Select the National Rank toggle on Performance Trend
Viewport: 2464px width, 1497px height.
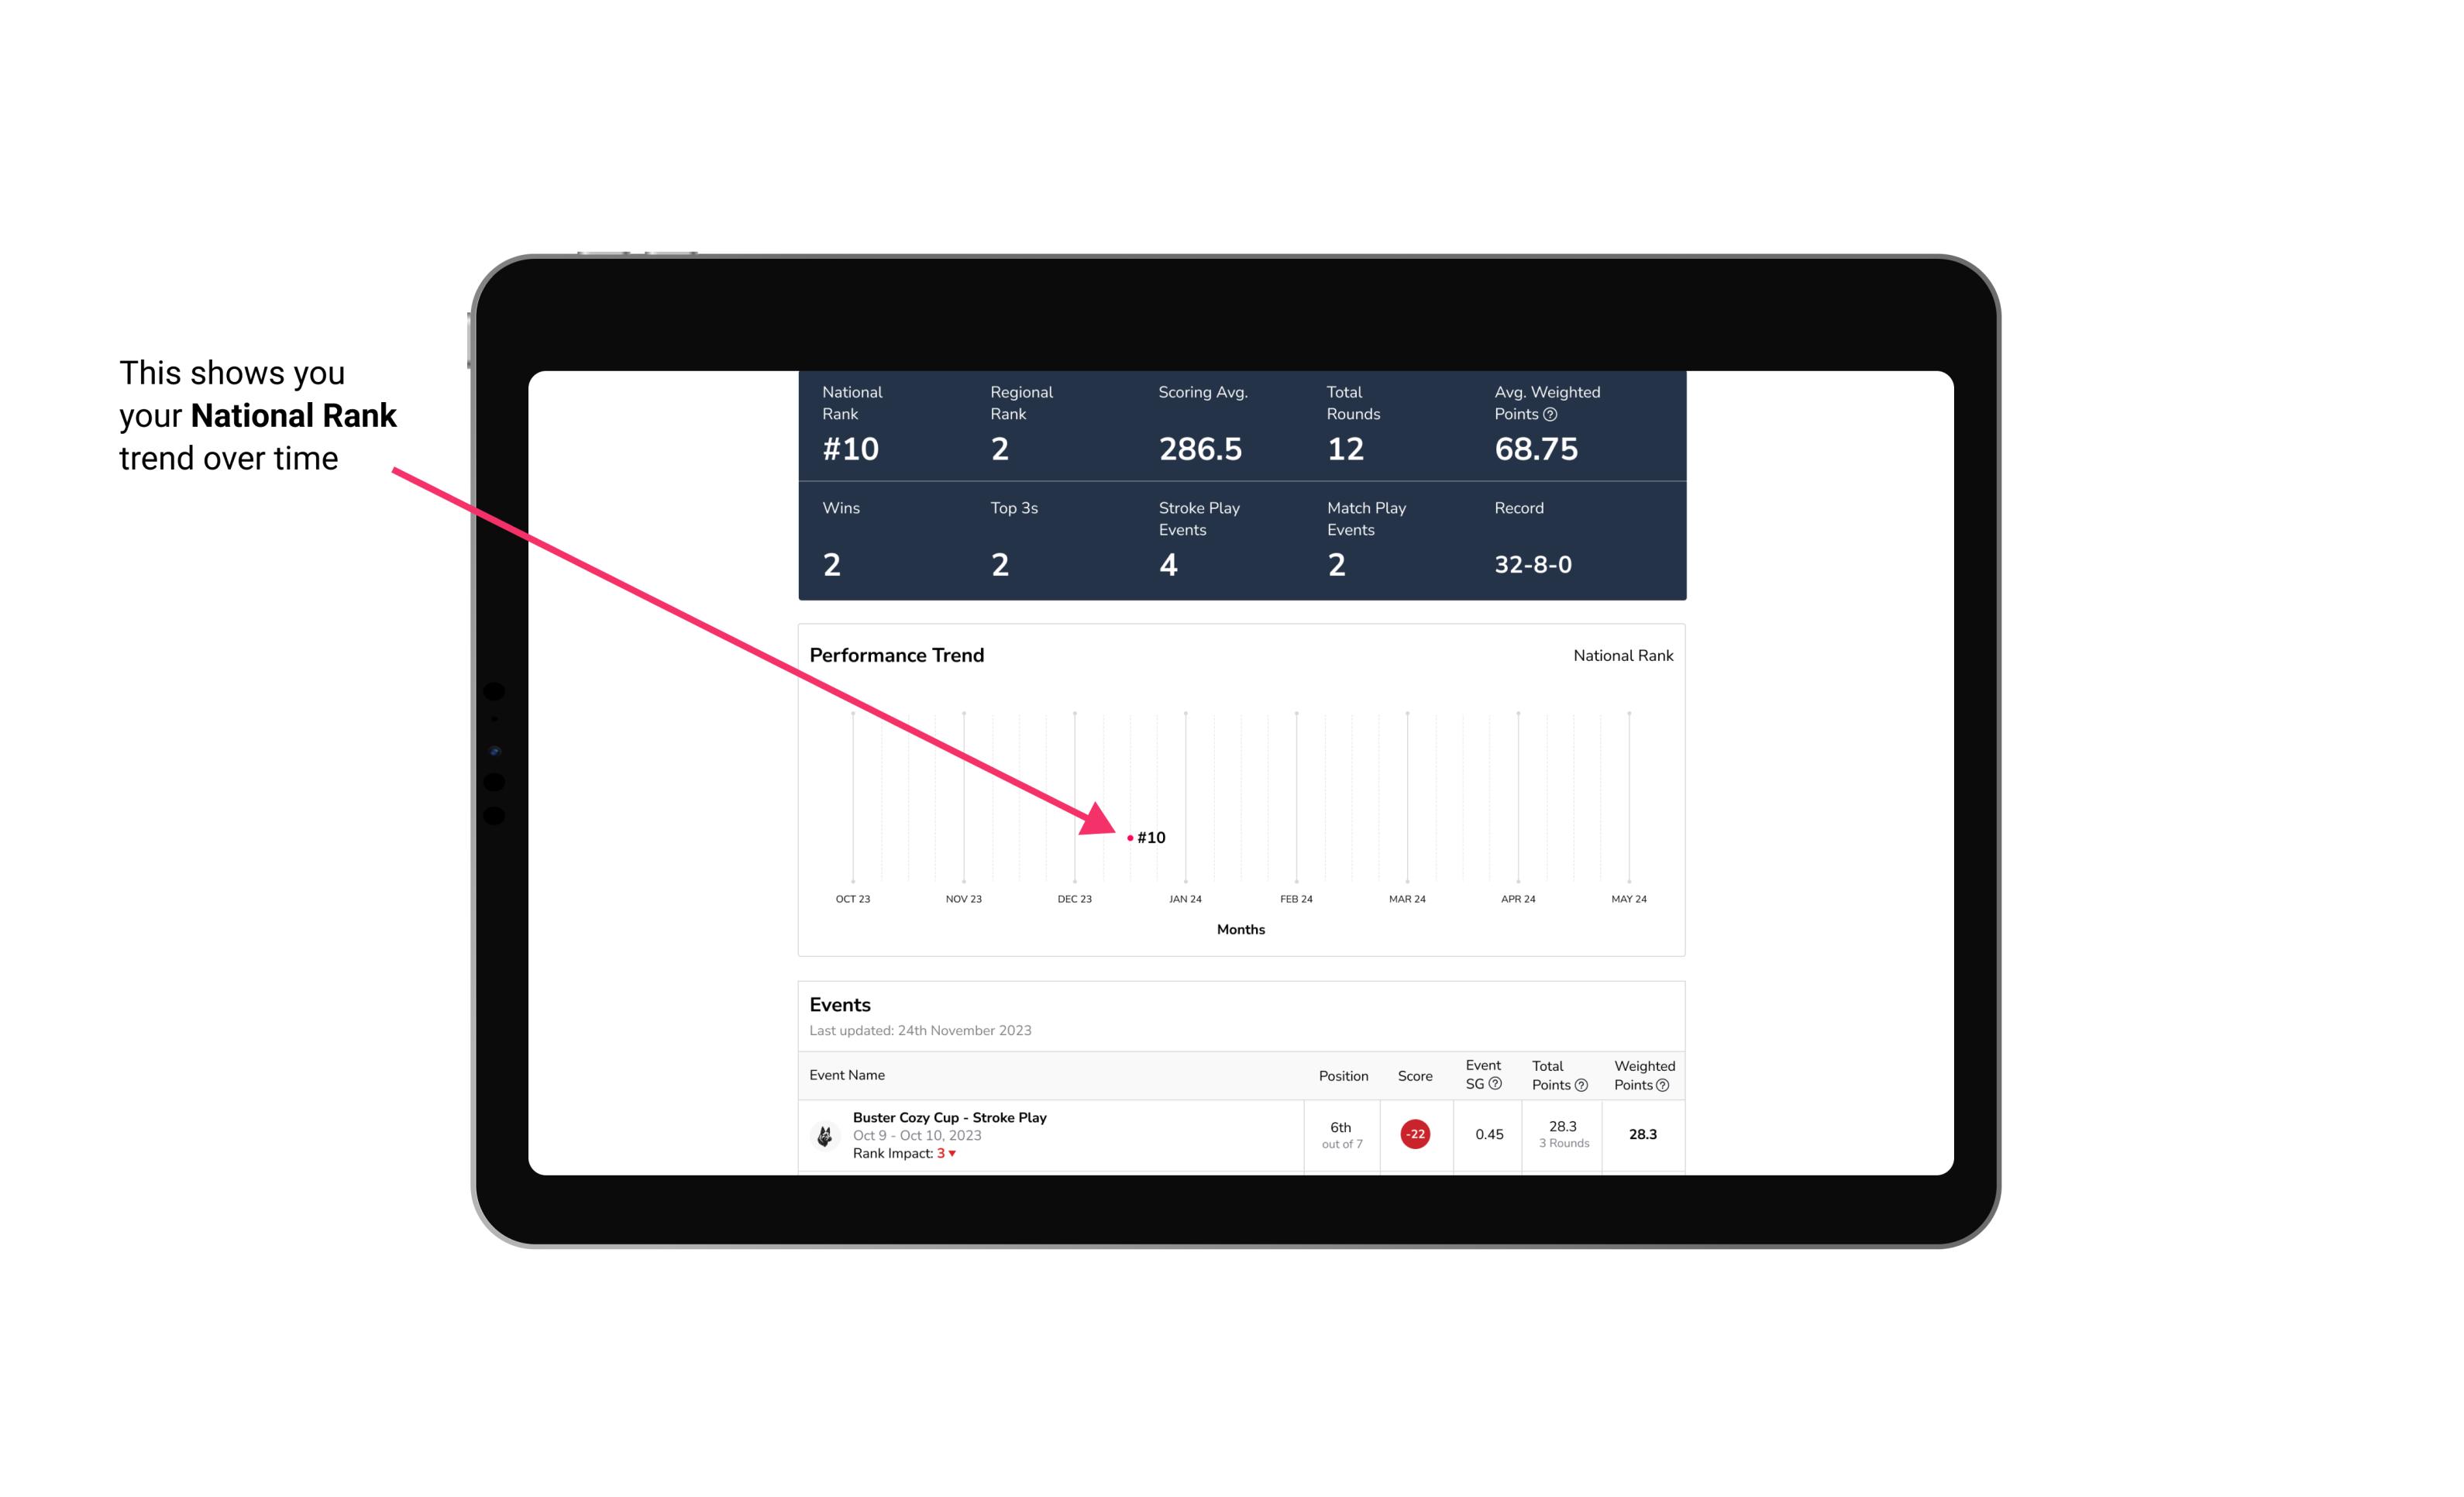[x=1623, y=655]
